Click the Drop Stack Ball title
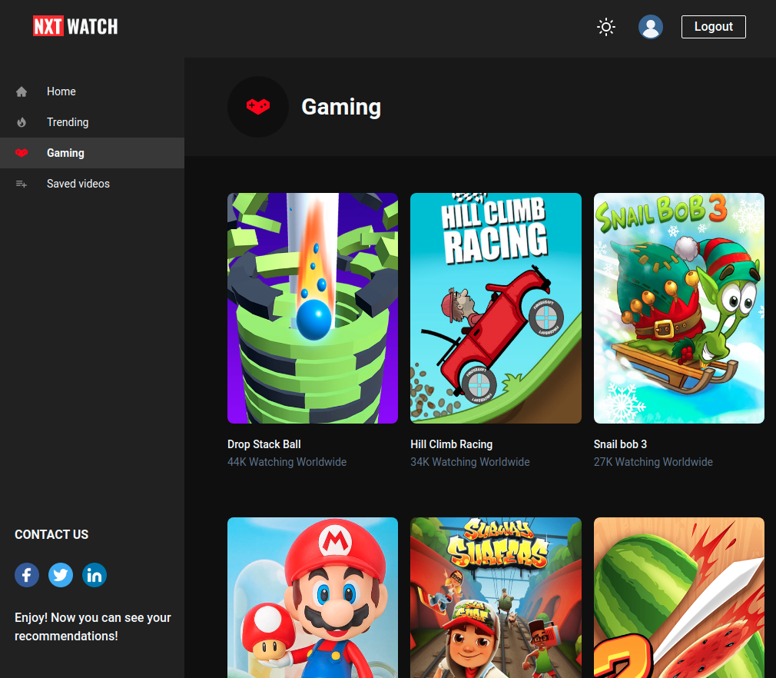776x678 pixels. [264, 444]
